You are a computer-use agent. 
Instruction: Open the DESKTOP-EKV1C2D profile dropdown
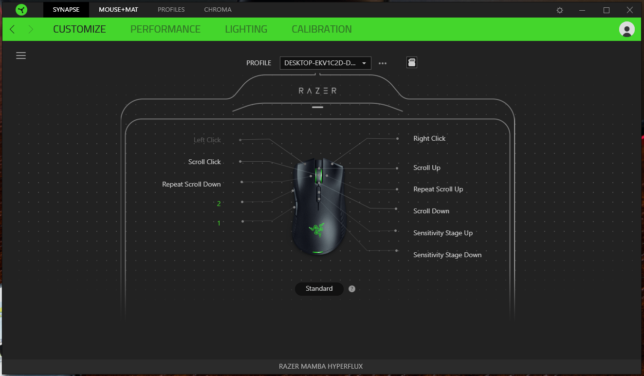point(325,63)
